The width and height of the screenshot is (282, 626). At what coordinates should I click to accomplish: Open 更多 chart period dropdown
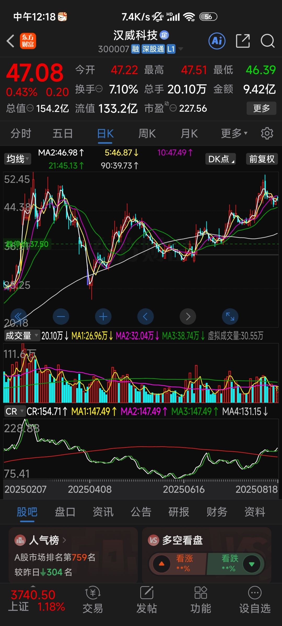tap(234, 133)
